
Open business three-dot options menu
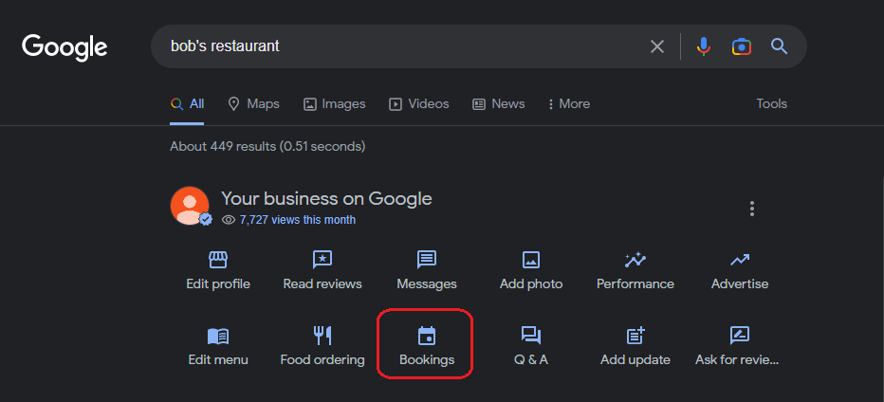751,209
